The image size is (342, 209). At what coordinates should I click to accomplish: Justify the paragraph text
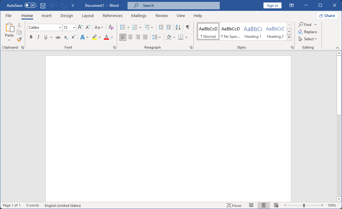[x=145, y=37]
